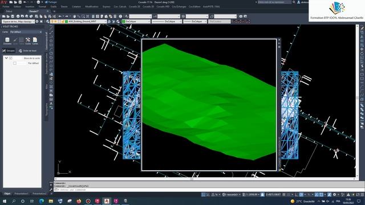Open Firefox from taskbar
The width and height of the screenshot is (365, 205).
tap(79, 201)
